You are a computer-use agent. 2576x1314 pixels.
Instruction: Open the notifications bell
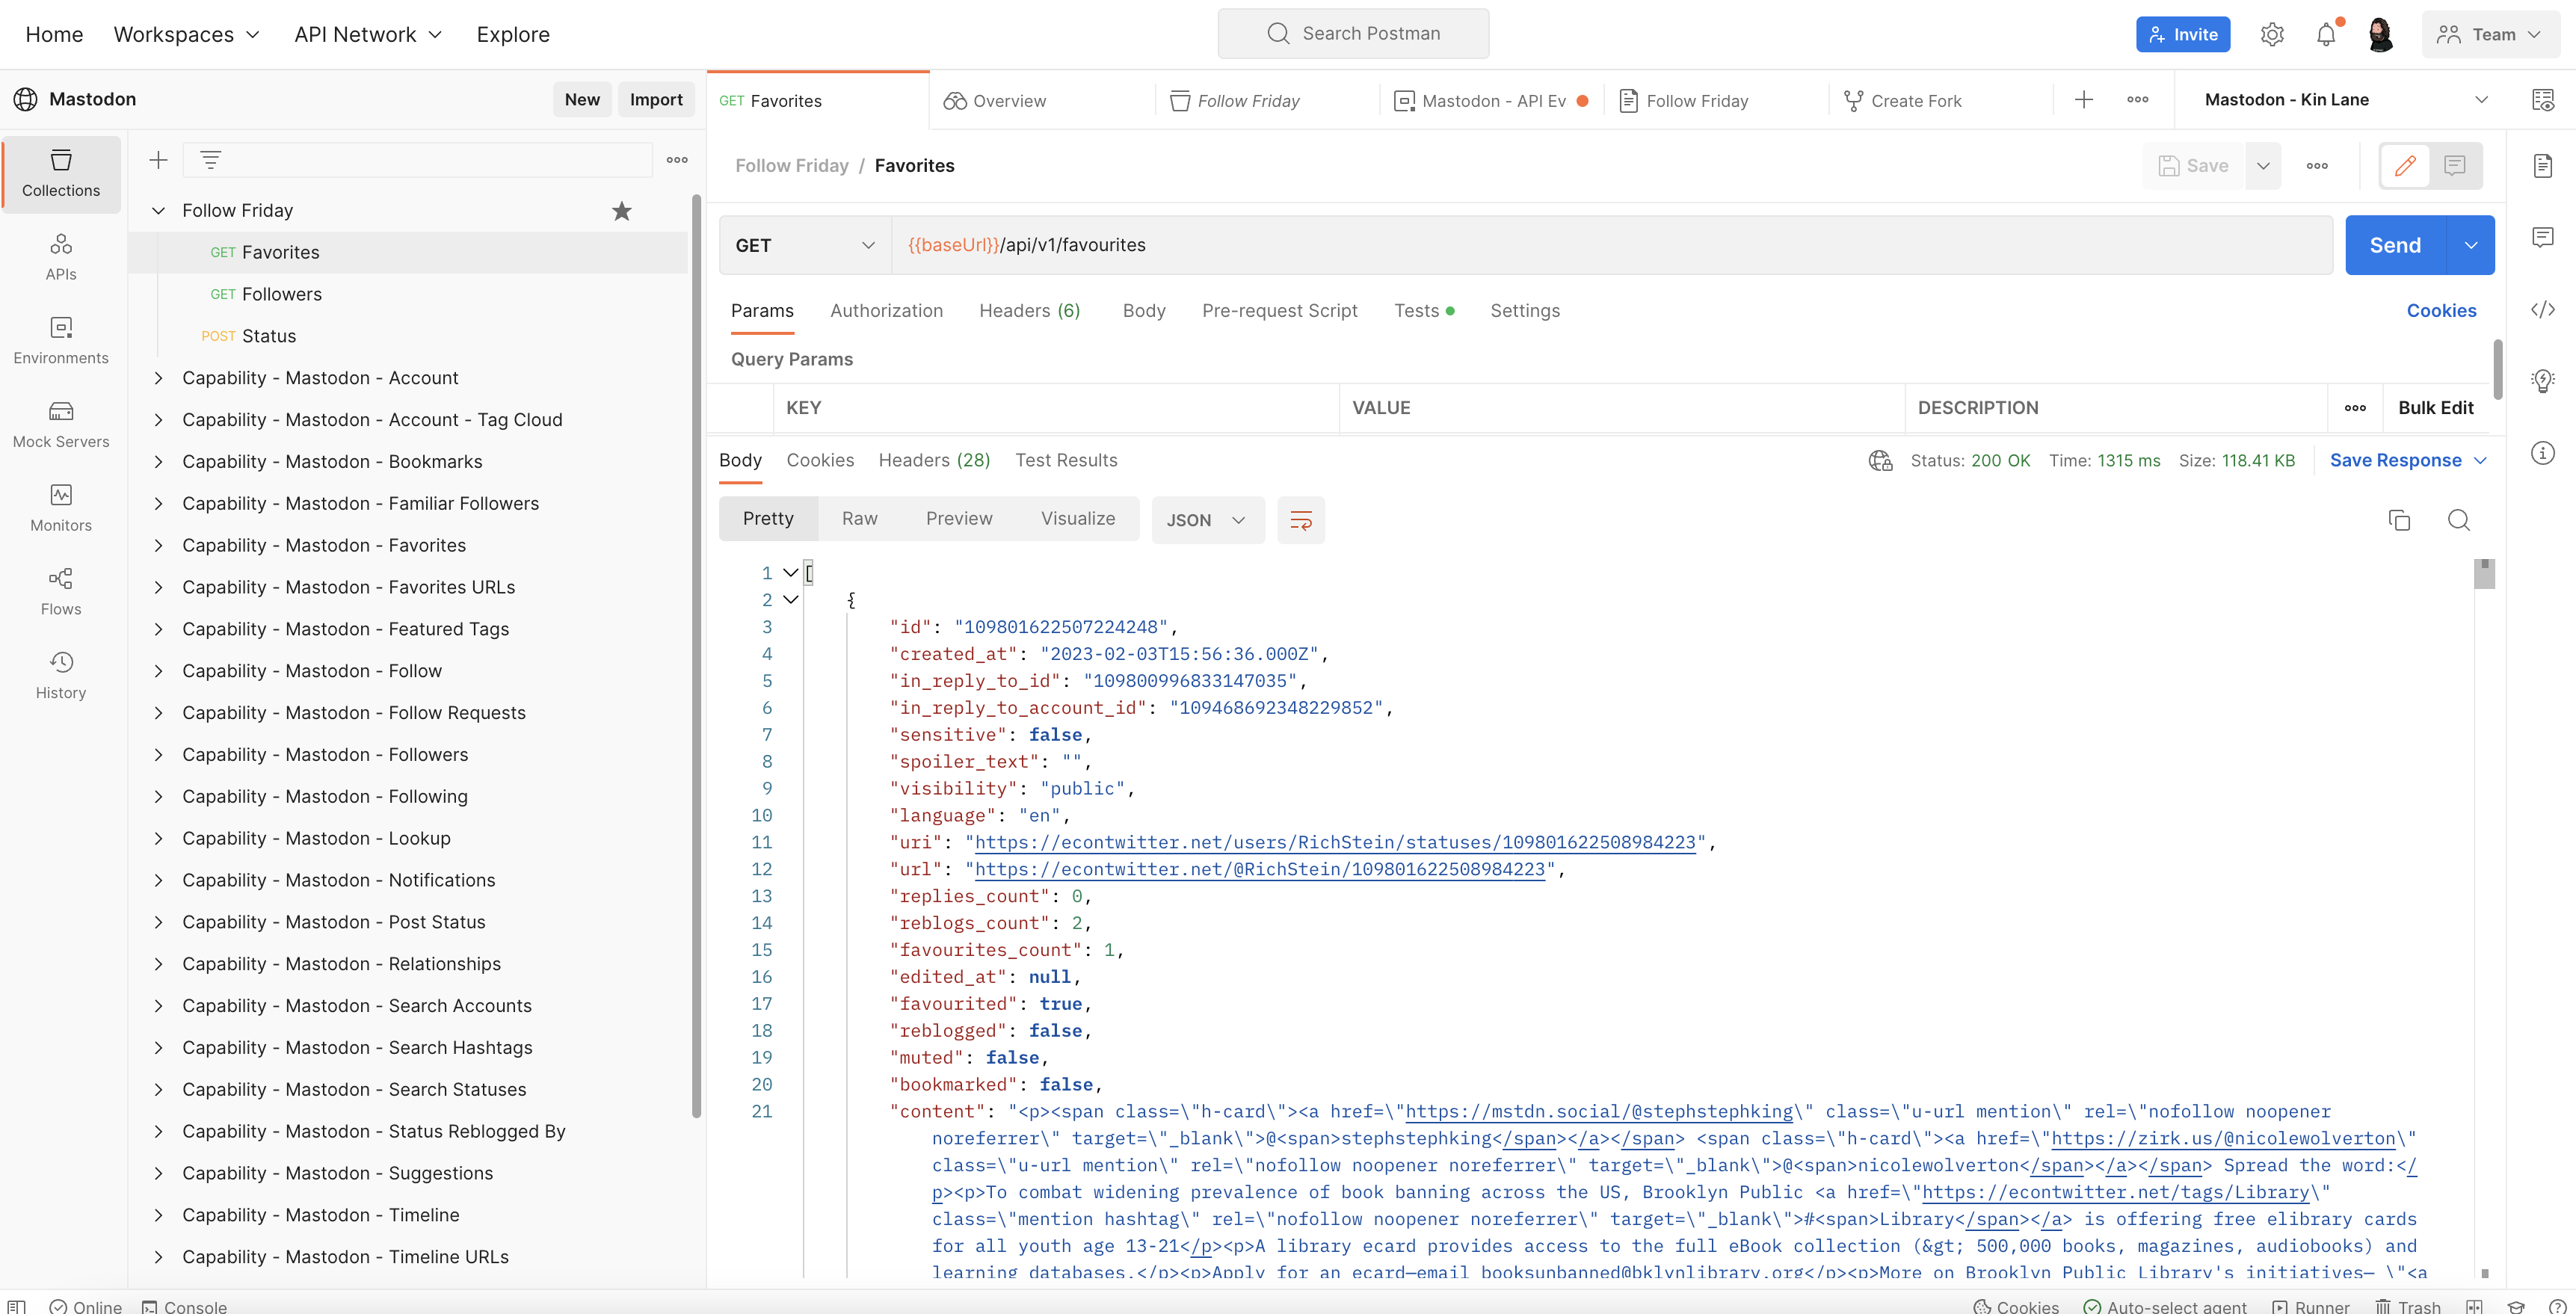2326,34
